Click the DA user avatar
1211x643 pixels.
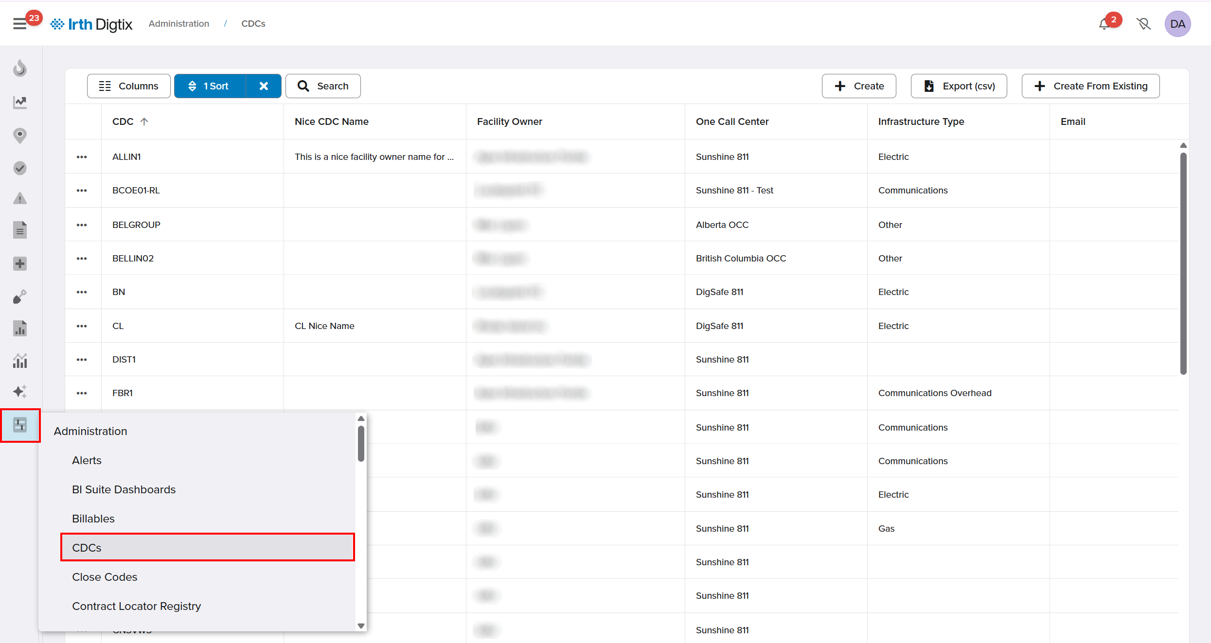(x=1177, y=24)
